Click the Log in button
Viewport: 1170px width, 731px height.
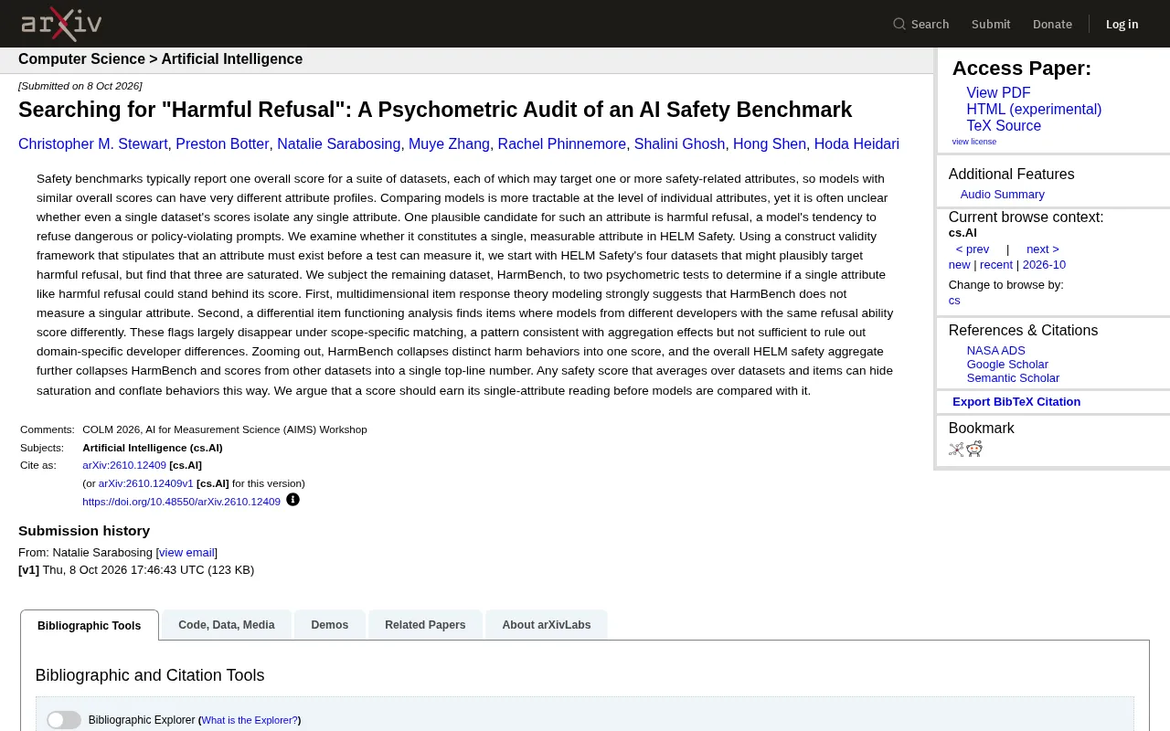click(x=1122, y=24)
